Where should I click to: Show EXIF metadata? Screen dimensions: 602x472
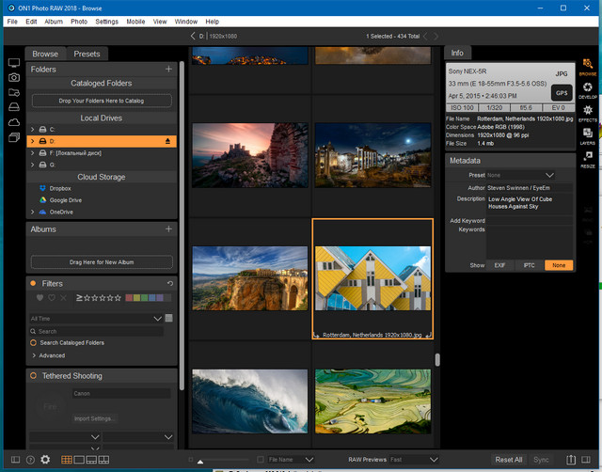pos(499,266)
